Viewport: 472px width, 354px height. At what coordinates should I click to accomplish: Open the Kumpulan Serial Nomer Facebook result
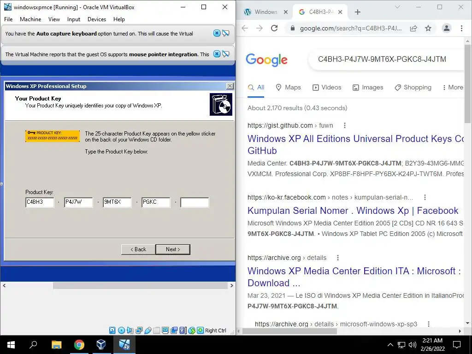pos(353,210)
